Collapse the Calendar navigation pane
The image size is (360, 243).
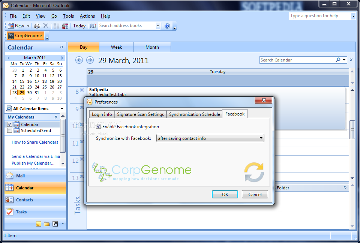tap(61, 47)
